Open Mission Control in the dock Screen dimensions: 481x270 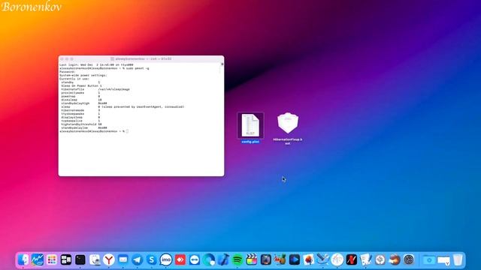click(x=66, y=259)
